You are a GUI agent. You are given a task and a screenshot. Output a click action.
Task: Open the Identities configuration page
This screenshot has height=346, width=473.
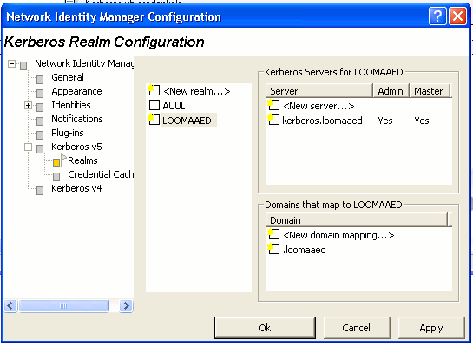(x=71, y=105)
